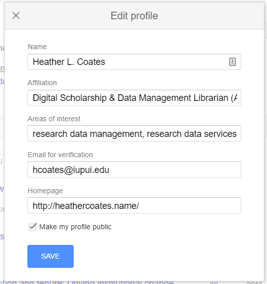Screen dimensions: 267x284
Task: Close the Edit profile dialog
Action: (16, 16)
